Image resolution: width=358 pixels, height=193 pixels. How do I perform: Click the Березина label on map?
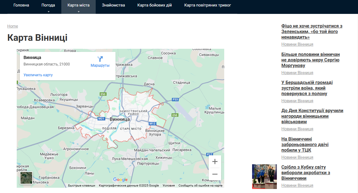click(x=66, y=128)
